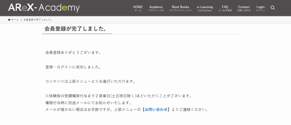The height and width of the screenshot is (125, 291).
Task: Go to the Revit Books page
Action: [180, 8]
